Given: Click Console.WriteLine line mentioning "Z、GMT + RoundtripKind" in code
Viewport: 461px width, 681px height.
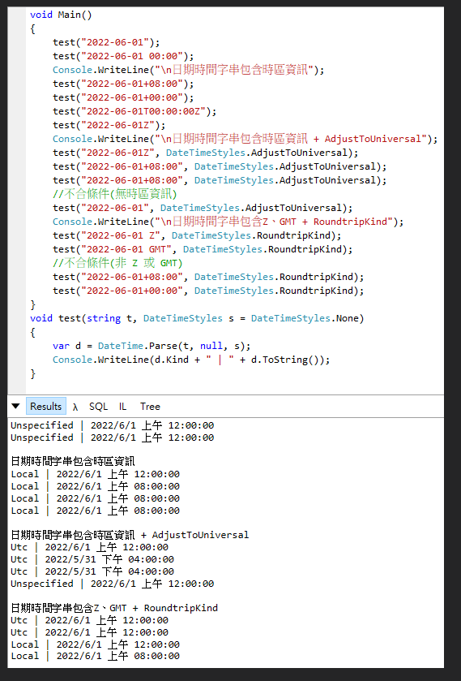Looking at the screenshot, I should [x=228, y=222].
